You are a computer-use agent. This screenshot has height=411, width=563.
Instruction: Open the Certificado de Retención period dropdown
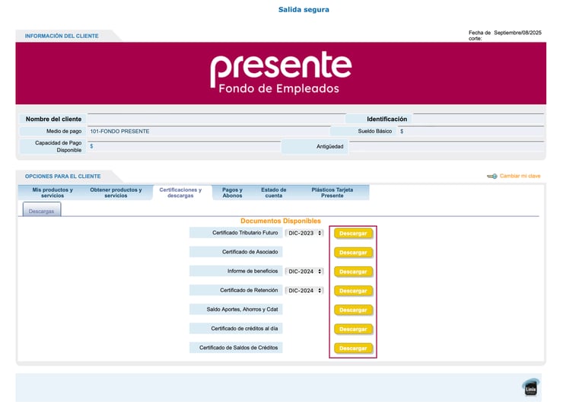coord(304,291)
